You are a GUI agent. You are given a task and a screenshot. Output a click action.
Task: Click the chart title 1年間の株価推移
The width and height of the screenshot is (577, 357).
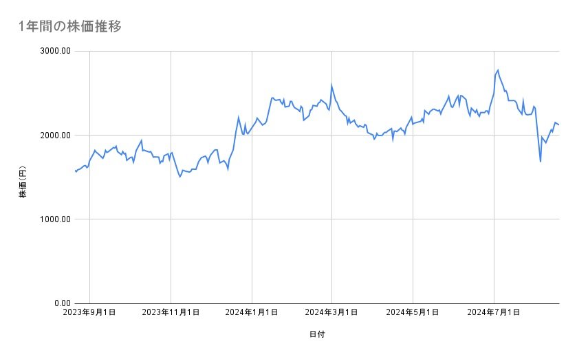coord(72,26)
